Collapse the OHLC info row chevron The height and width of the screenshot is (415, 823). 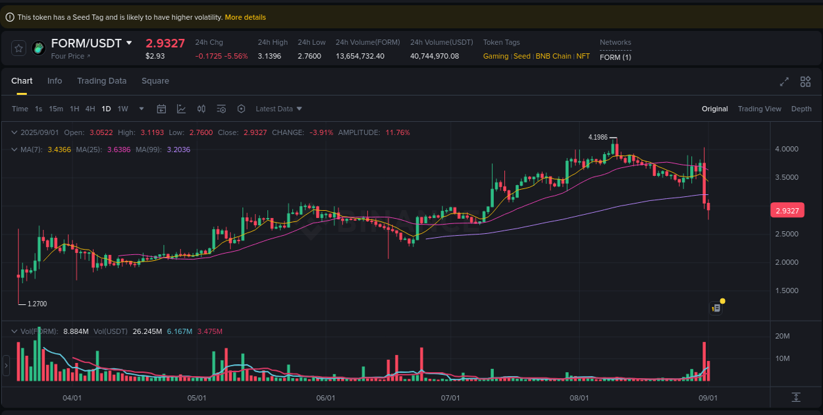click(x=13, y=132)
